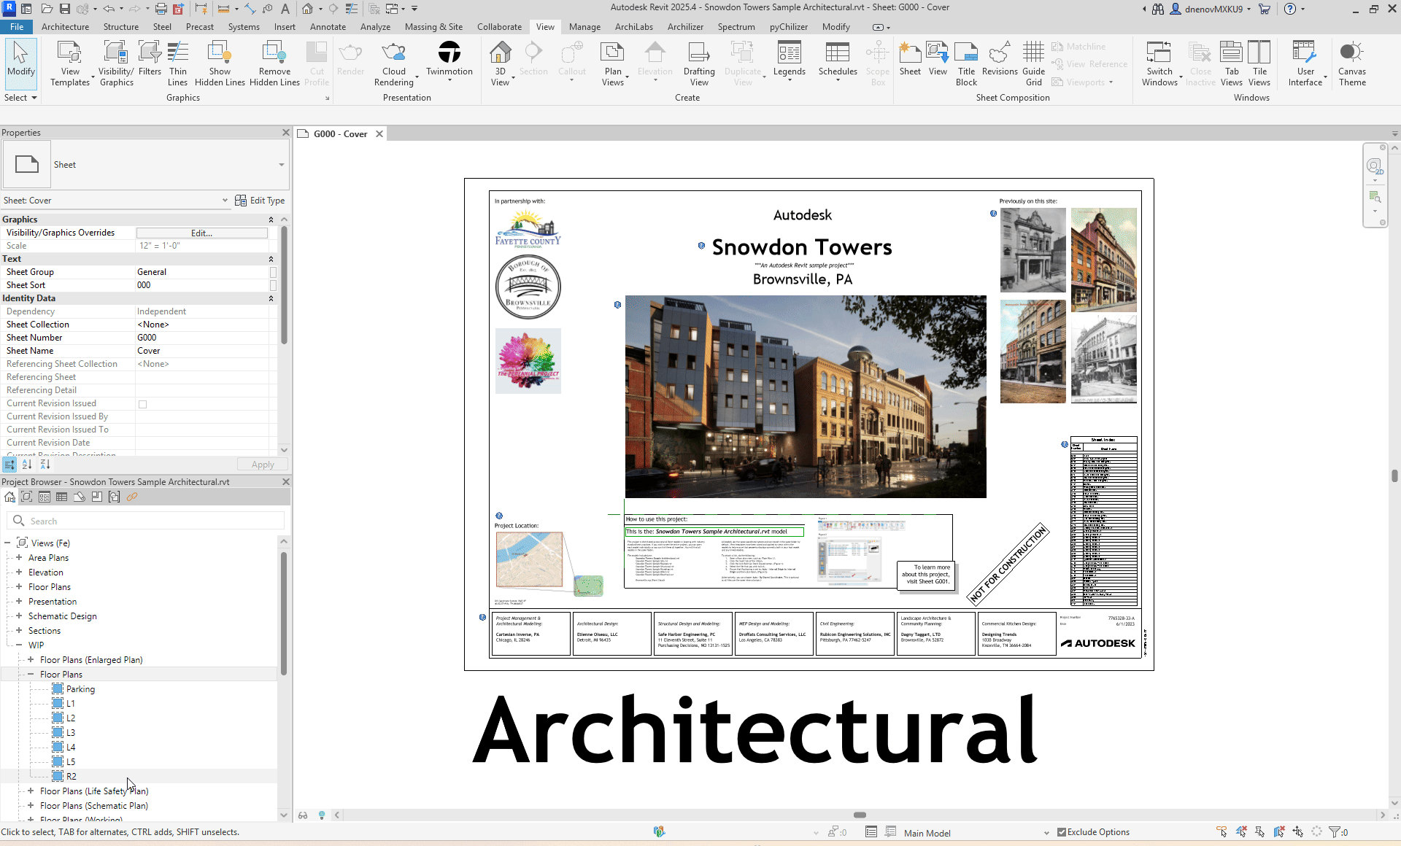This screenshot has height=846, width=1401.
Task: Click the Visibility/Graphics Edit button
Action: [x=201, y=233]
